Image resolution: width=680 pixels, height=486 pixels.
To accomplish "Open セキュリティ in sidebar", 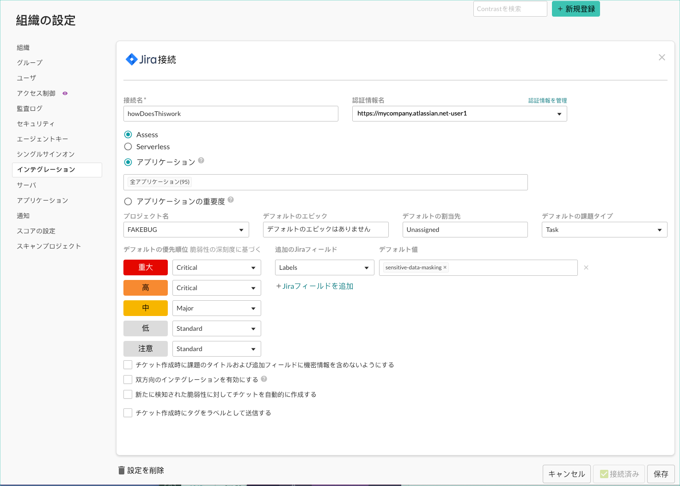I will click(x=36, y=124).
